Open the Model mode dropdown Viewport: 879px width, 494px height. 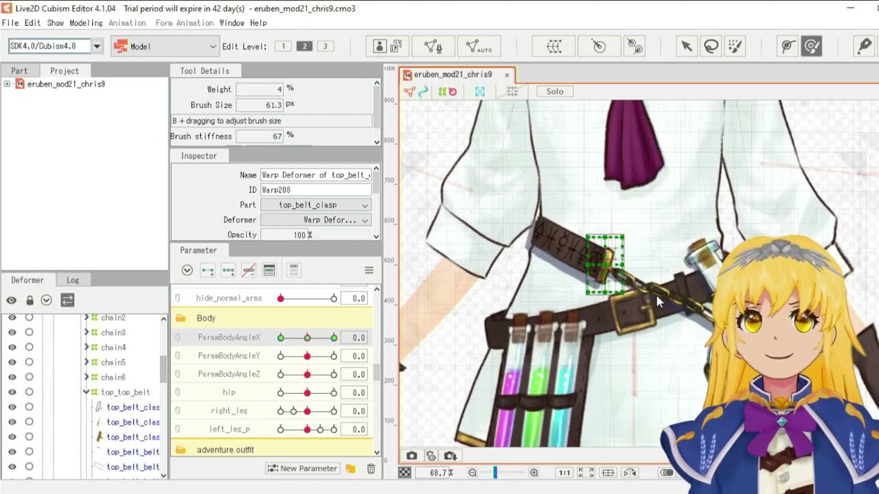point(165,46)
